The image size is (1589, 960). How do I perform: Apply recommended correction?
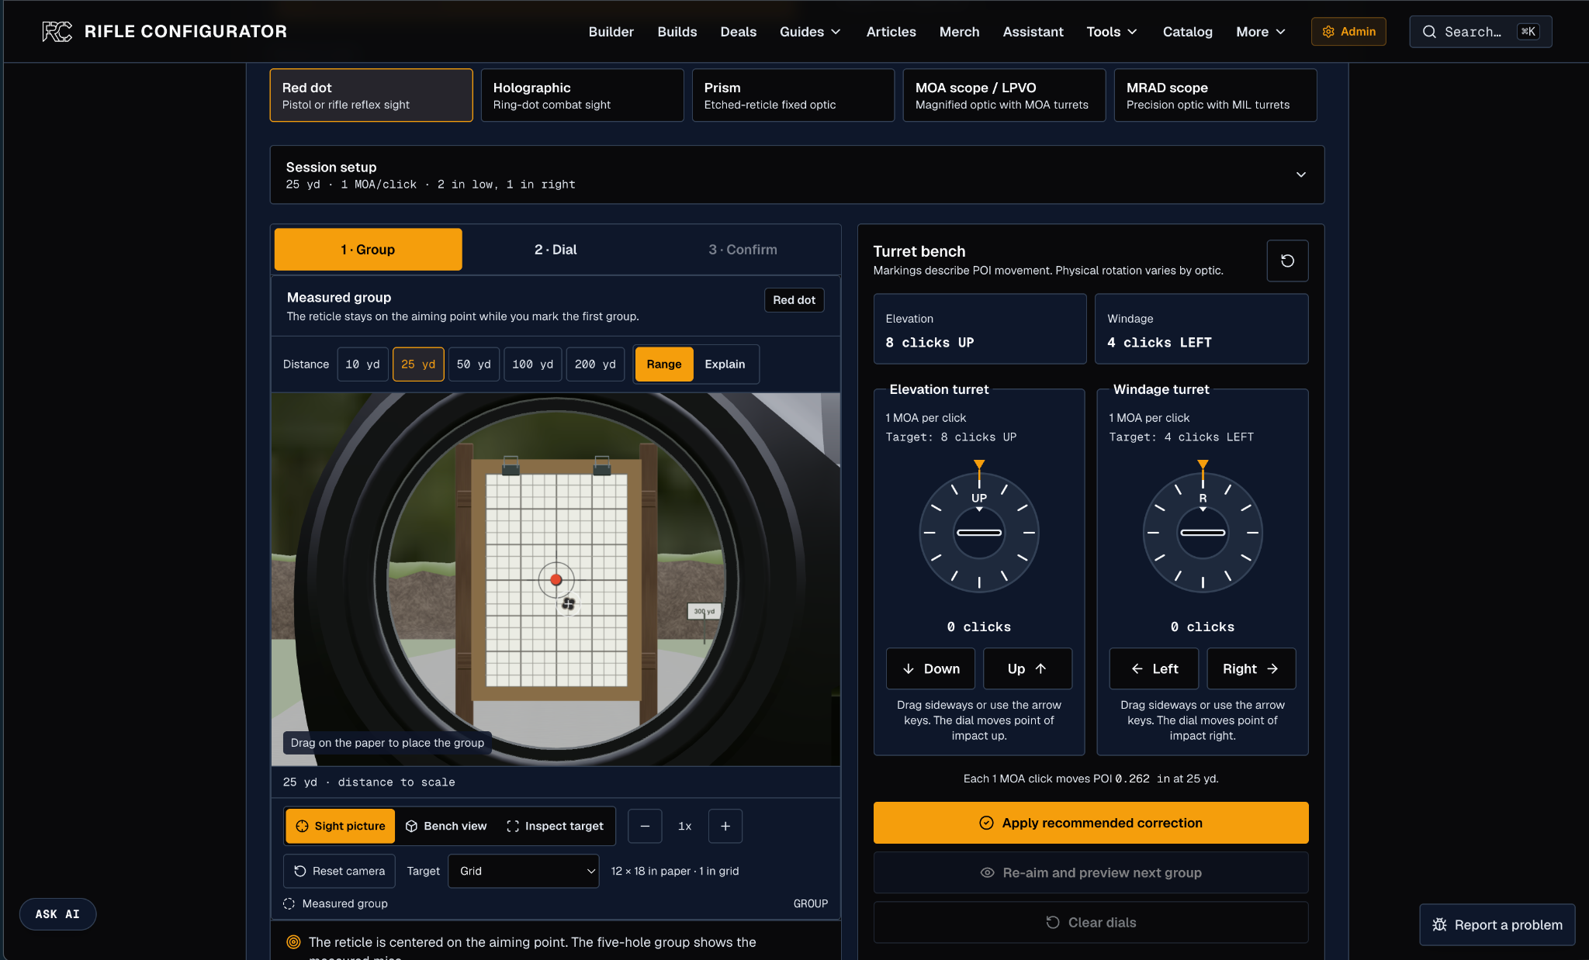click(x=1091, y=823)
